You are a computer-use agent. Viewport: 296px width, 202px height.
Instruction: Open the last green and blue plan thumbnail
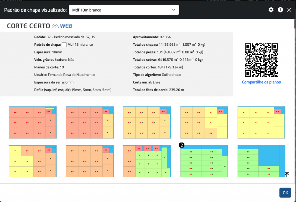261,161
